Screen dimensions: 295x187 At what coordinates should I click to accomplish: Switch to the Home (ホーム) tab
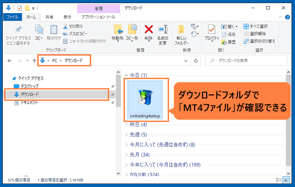[x=31, y=17]
